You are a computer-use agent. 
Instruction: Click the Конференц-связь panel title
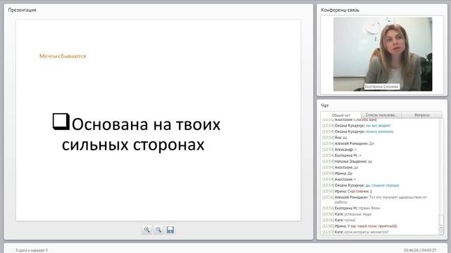pos(340,10)
